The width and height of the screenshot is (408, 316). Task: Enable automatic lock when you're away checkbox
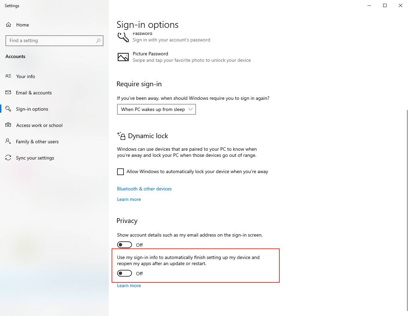click(120, 172)
